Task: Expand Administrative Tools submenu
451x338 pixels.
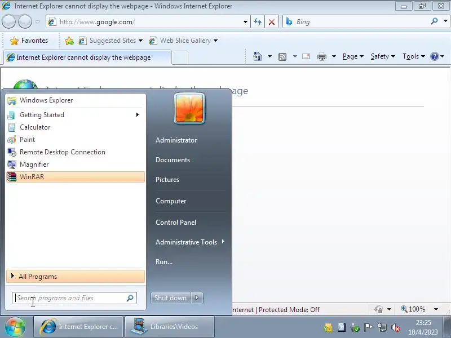Action: click(190, 242)
